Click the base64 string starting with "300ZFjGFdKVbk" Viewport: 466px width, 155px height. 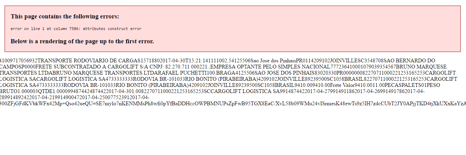point(233,103)
